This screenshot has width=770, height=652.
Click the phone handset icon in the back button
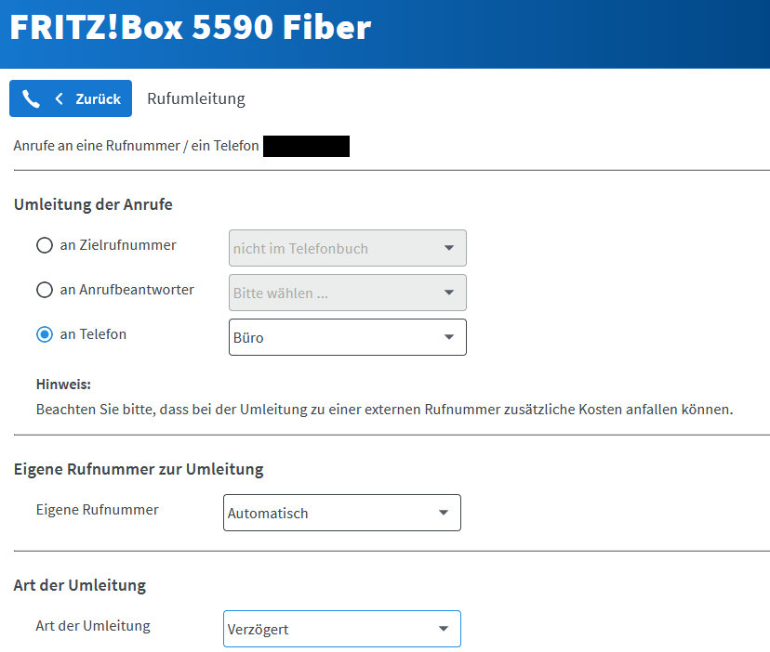coord(31,98)
